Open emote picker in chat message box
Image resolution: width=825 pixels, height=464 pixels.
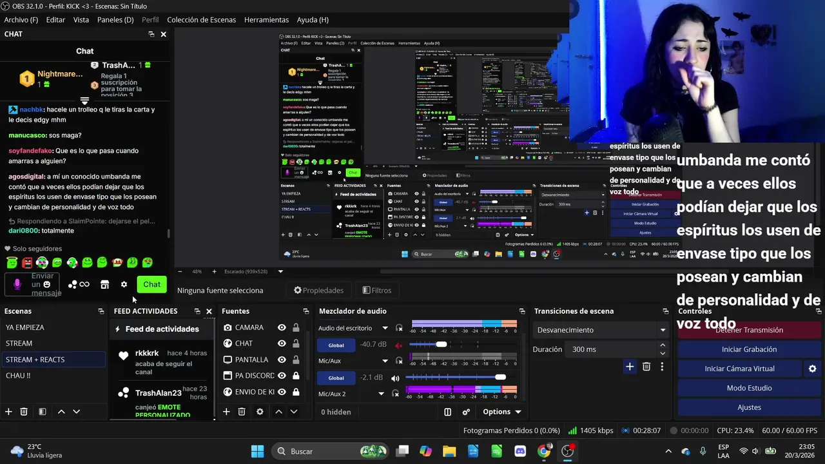click(46, 284)
